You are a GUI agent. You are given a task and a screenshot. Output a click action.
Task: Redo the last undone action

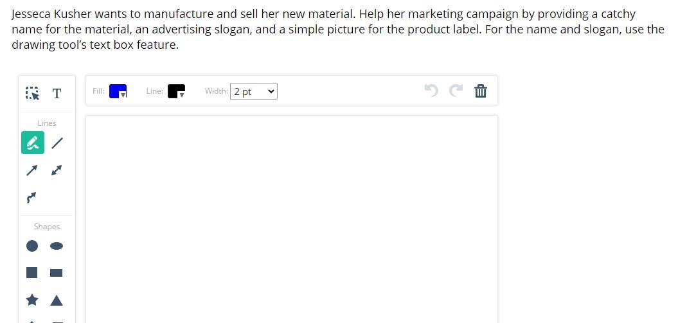pyautogui.click(x=456, y=91)
